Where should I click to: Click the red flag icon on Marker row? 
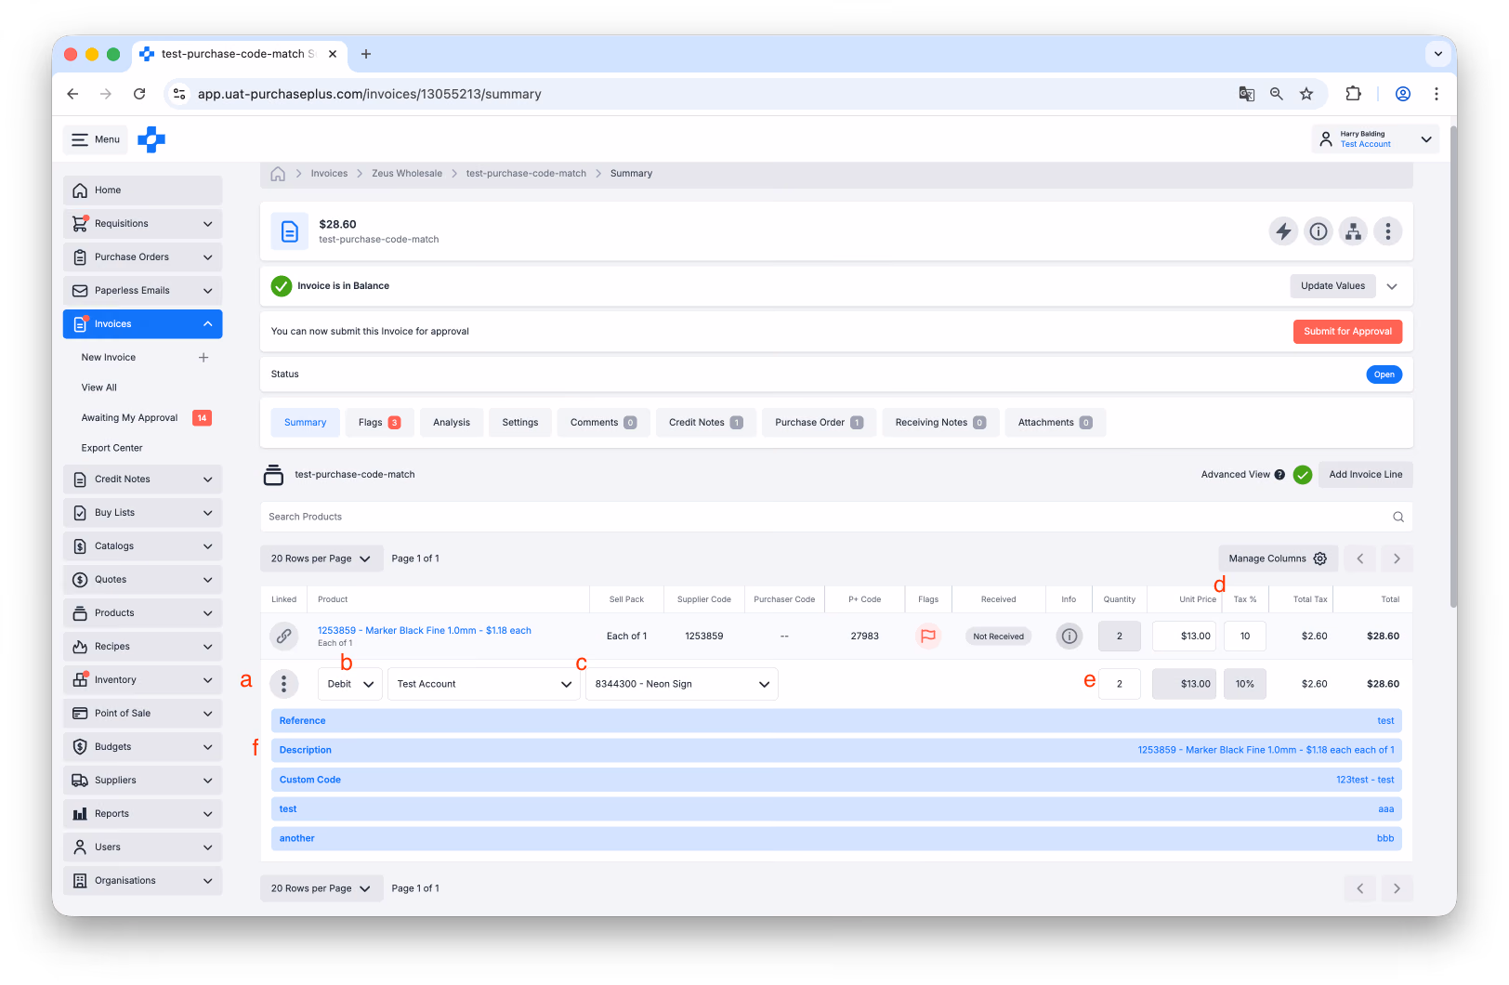point(927,637)
